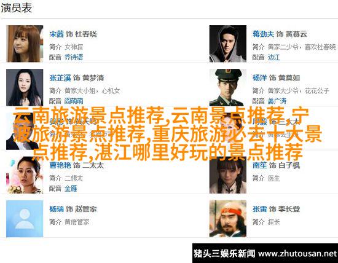Image resolution: width=338 pixels, height=263 pixels.
Task: Open actor link 宋茜
Action: click(x=57, y=34)
